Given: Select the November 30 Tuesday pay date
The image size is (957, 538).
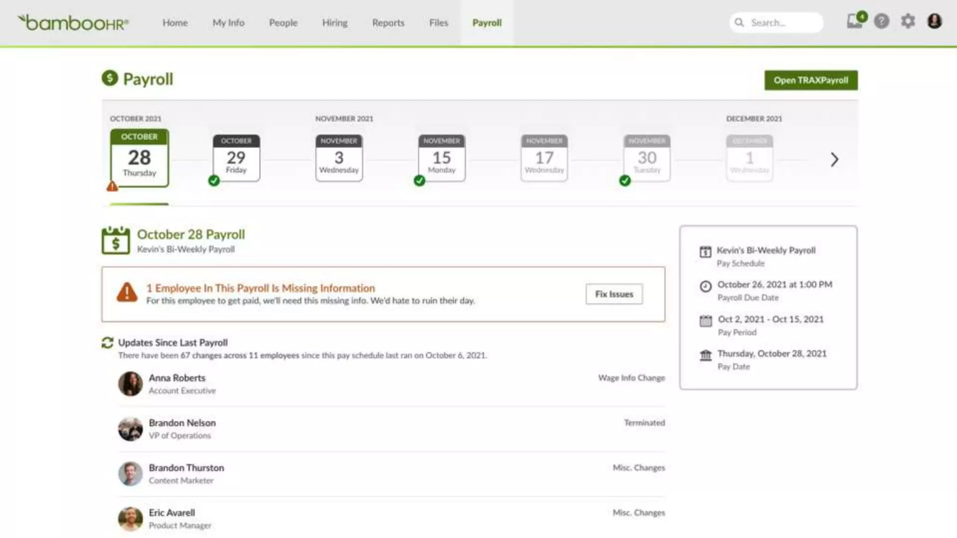Looking at the screenshot, I should (x=647, y=158).
